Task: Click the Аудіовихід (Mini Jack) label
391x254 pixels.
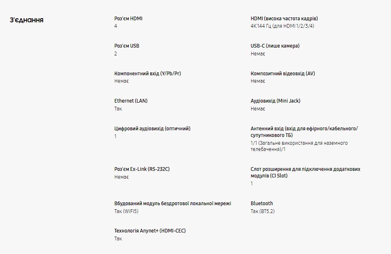Action: pos(275,101)
